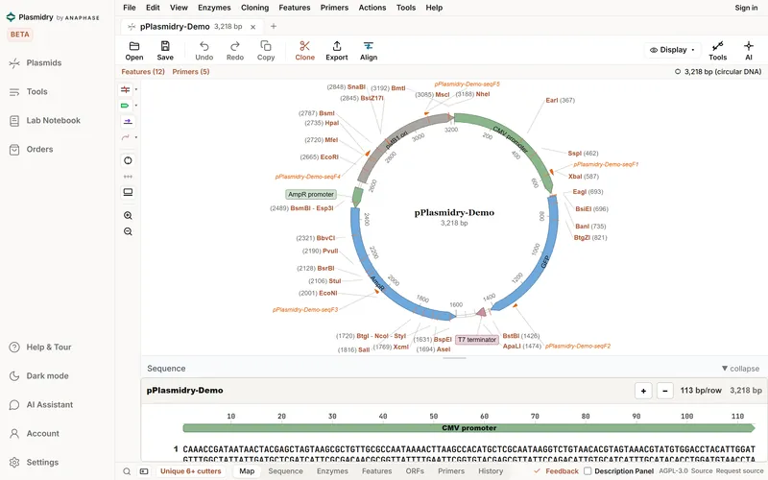
Task: Click Primers (5) link
Action: [190, 71]
